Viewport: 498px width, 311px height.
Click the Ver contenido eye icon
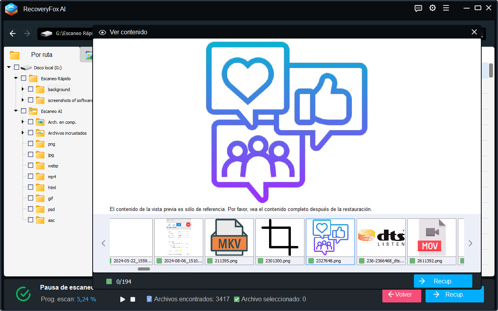point(102,32)
